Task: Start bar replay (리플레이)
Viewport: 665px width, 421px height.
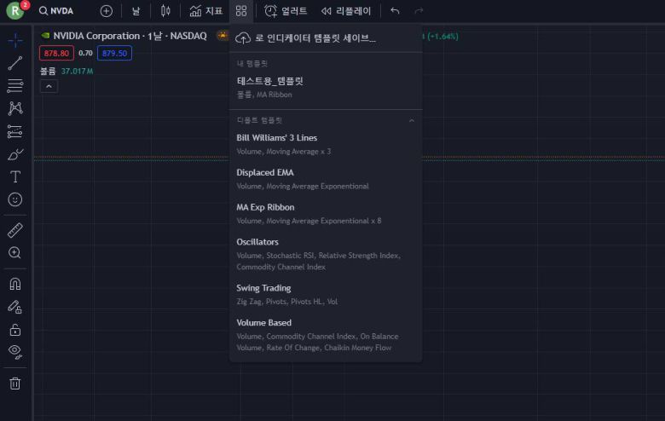Action: [346, 11]
